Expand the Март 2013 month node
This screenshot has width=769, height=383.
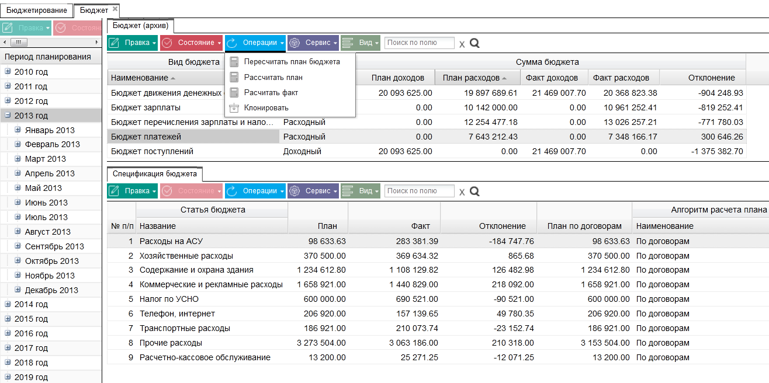18,158
